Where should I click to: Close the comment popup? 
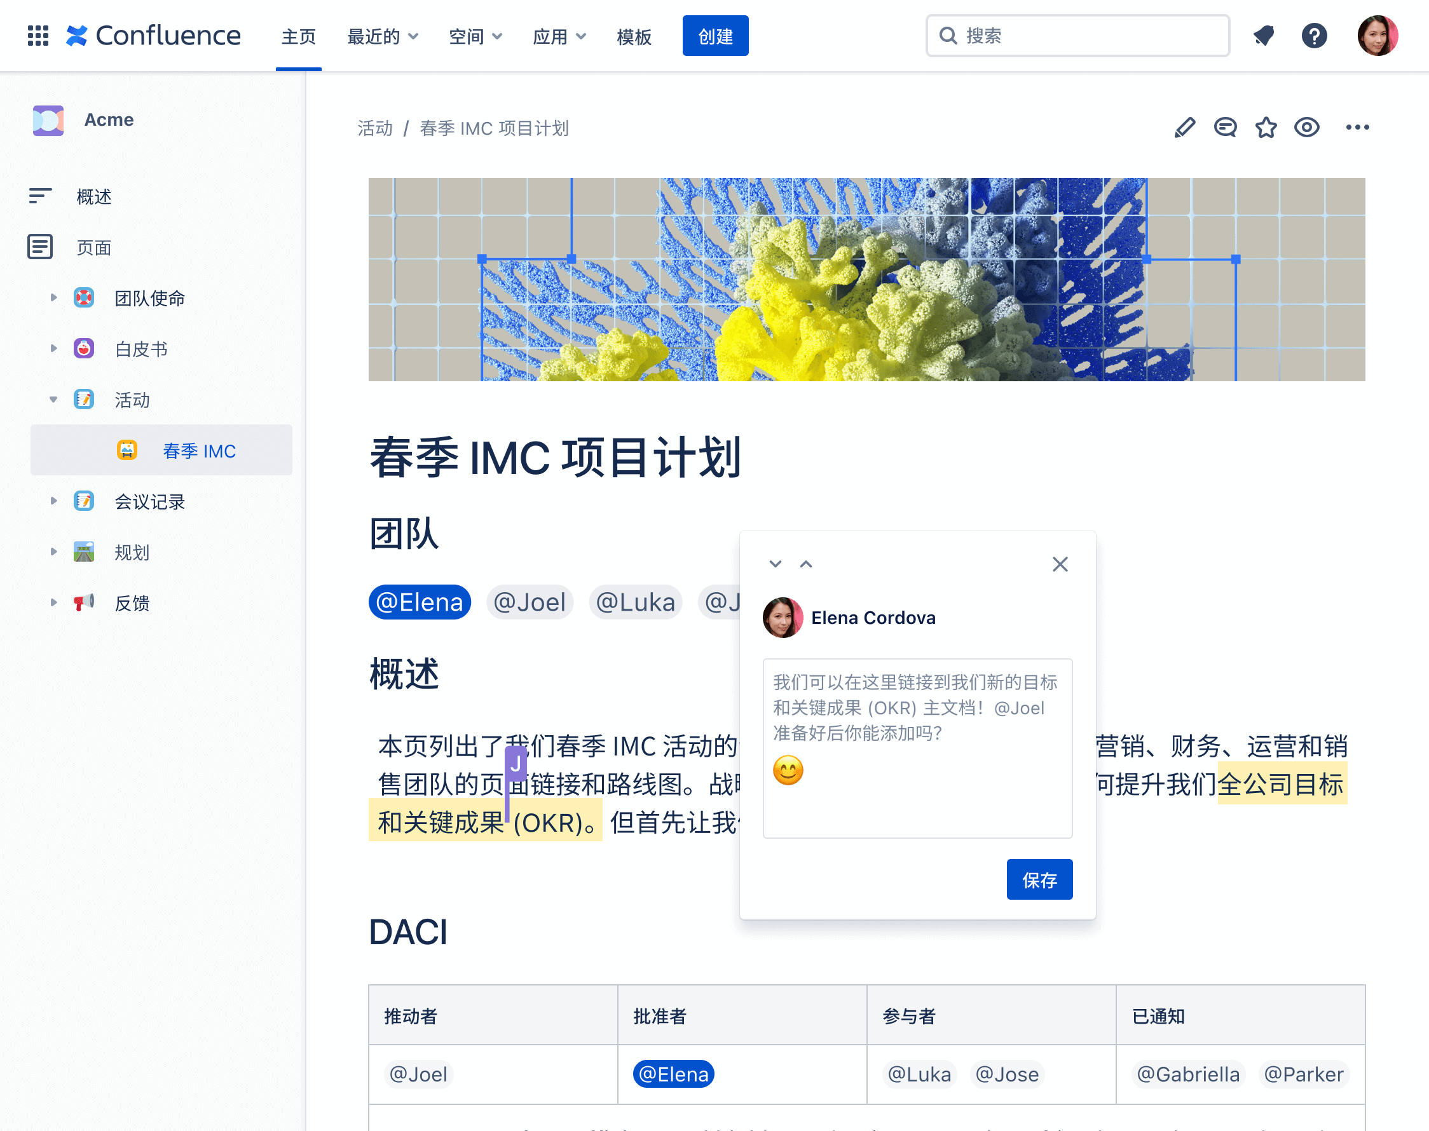(x=1060, y=564)
